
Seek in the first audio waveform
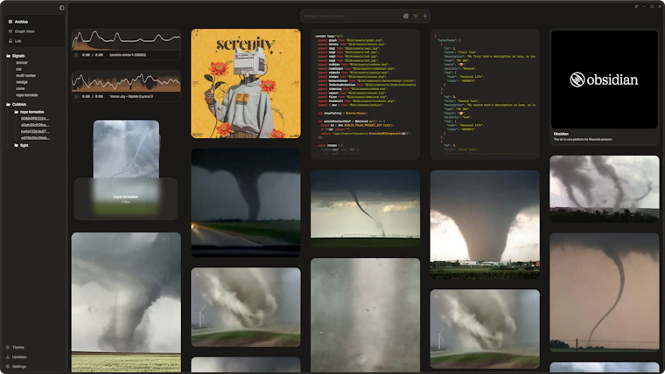(x=126, y=40)
